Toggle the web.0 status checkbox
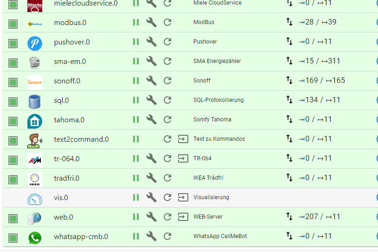This screenshot has height=252, width=378. click(13, 217)
